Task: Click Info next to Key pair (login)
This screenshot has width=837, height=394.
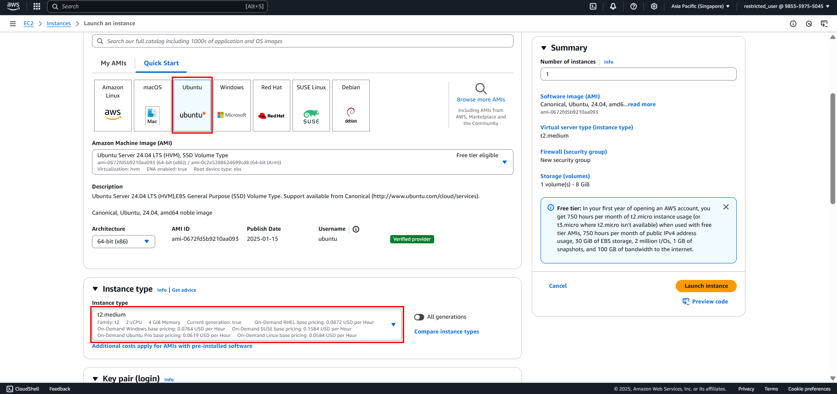Action: pyautogui.click(x=169, y=380)
